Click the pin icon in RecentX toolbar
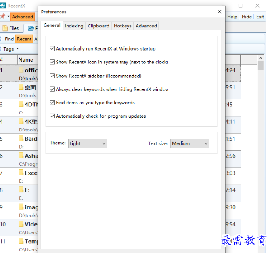Image resolution: width=270 pixels, height=253 pixels. coord(2,17)
